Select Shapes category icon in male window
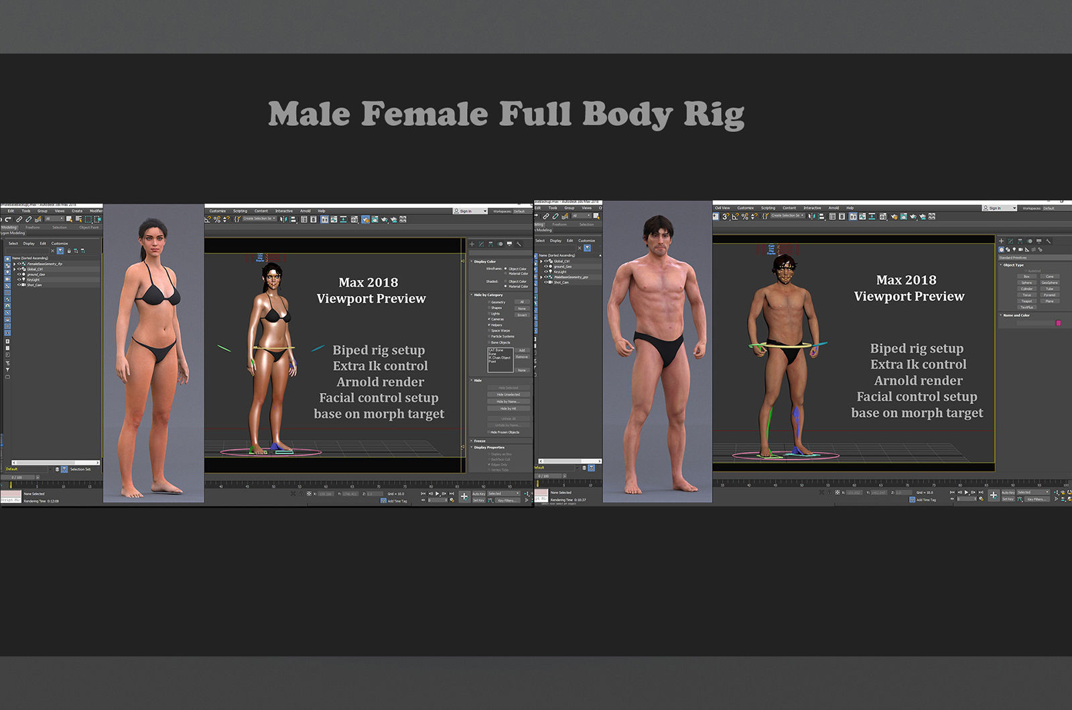The height and width of the screenshot is (710, 1072). 1008,249
